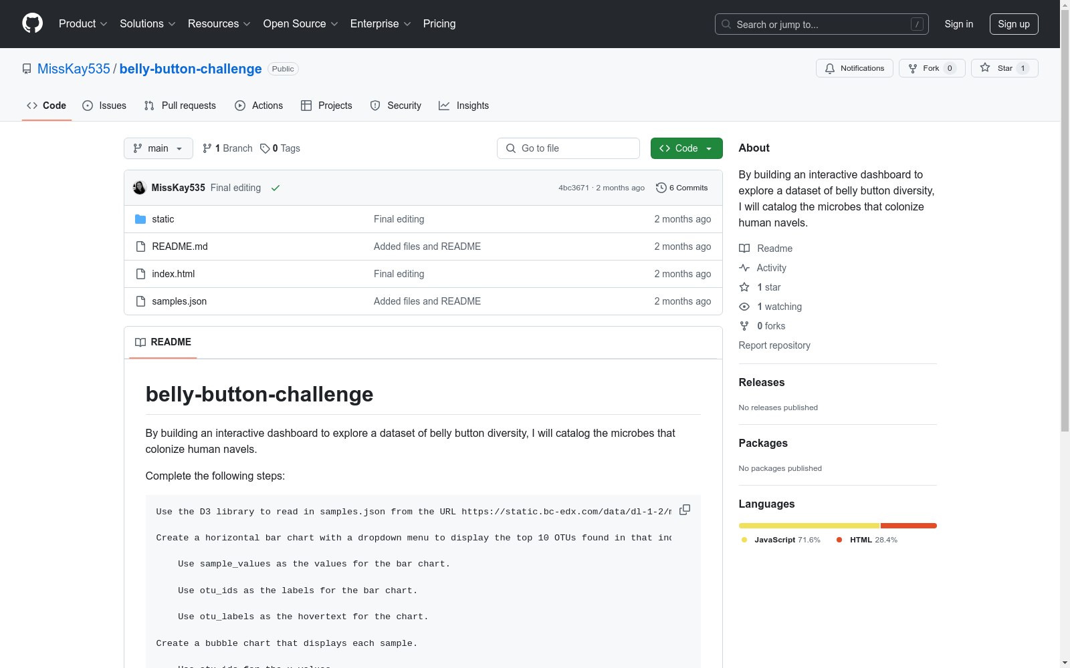Open the Pricing page
1070x668 pixels.
coord(439,23)
